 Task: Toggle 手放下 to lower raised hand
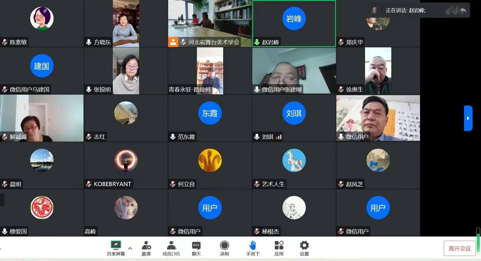pos(253,245)
